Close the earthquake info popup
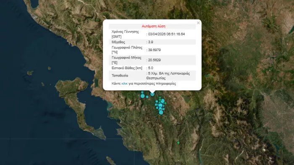This screenshot has width=294, height=165. 198,23
